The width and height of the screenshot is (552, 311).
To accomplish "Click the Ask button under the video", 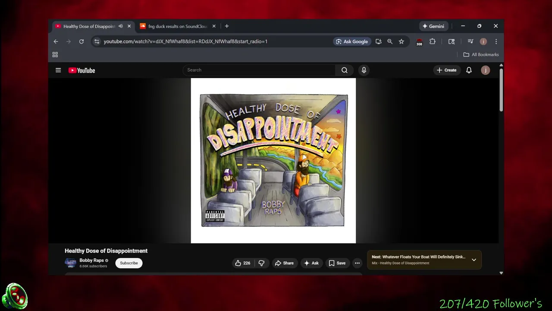I will coord(311,263).
